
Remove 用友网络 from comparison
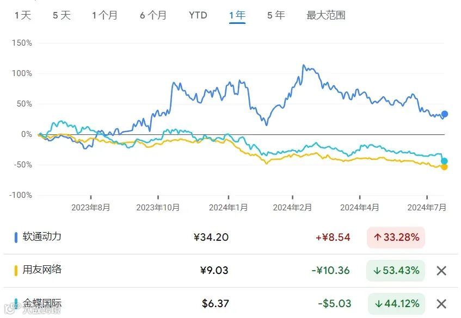click(441, 271)
